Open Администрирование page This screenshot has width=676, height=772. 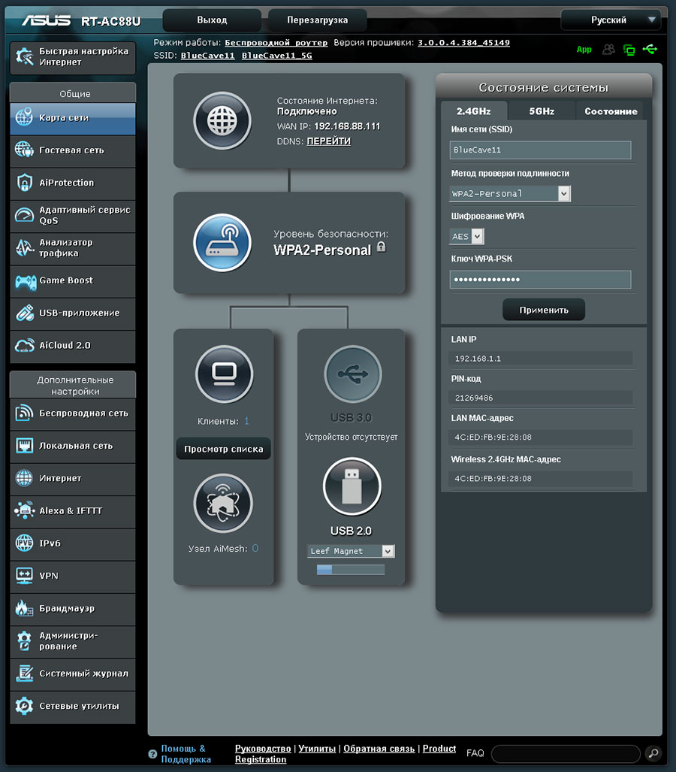coord(73,641)
